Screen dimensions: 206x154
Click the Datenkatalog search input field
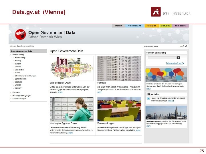[162, 58]
